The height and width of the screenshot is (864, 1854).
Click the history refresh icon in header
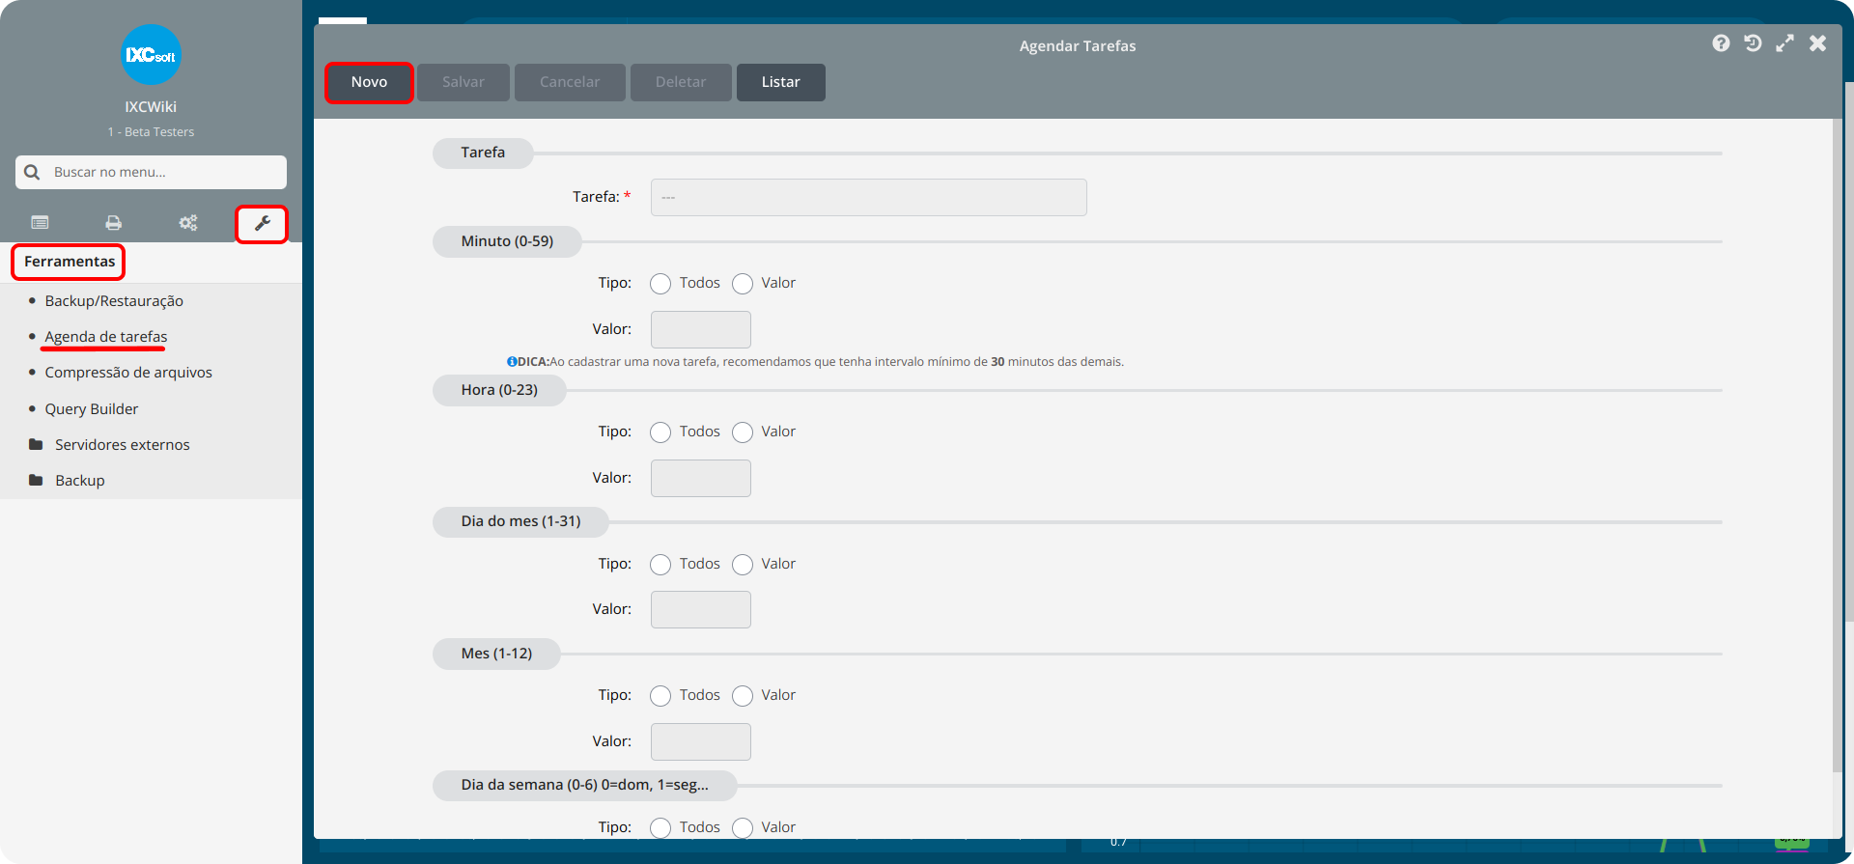tap(1753, 43)
